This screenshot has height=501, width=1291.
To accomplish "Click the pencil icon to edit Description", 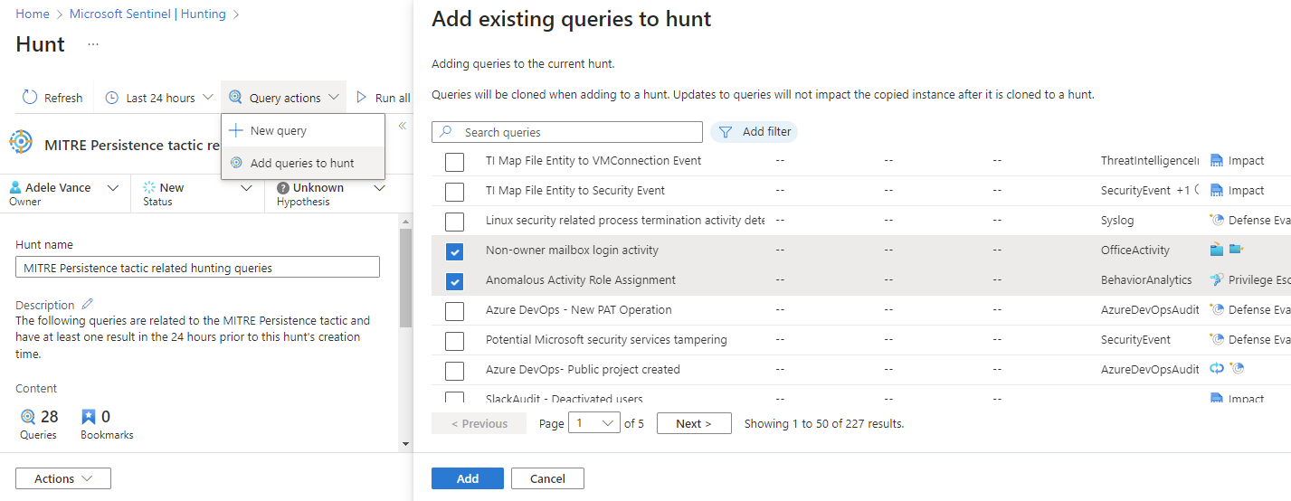I will 88,305.
